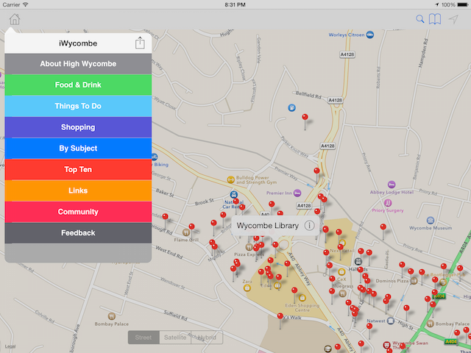Screen dimensions: 471x353
Task: Tap the left Bombay Palace restaurant icon
Action: click(112, 316)
